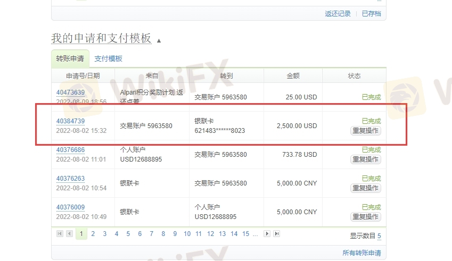Open the 已存档 link
This screenshot has width=452, height=261.
tap(371, 14)
